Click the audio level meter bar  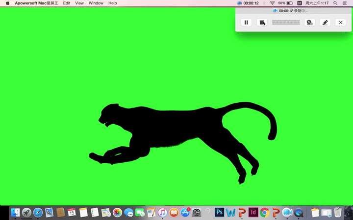point(286,22)
